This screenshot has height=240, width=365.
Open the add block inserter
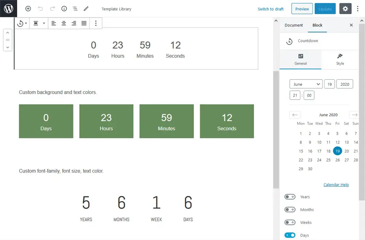coord(28,9)
